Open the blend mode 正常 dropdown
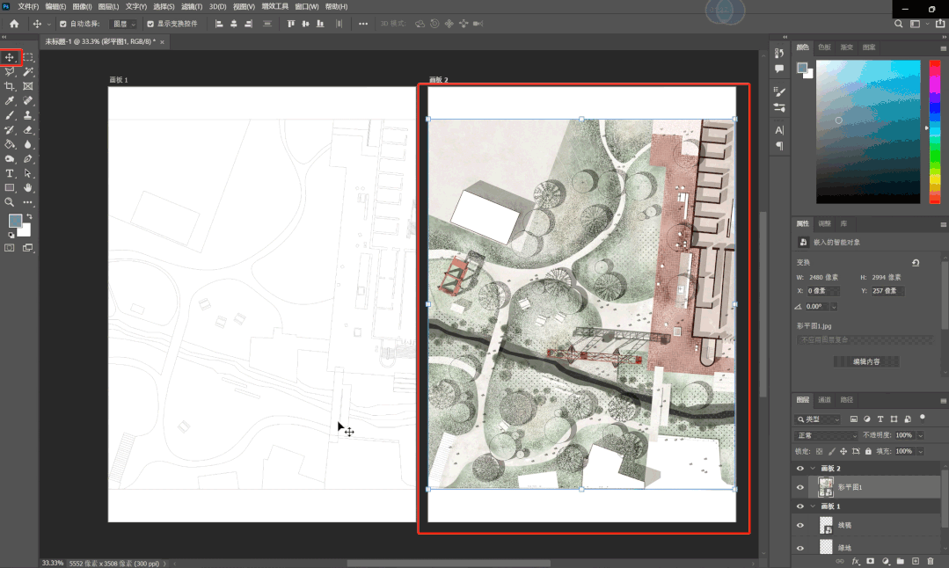949x568 pixels. pyautogui.click(x=825, y=435)
